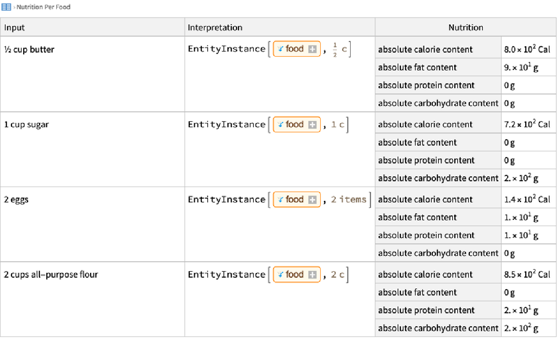
Task: Select the '1 cup sugar' input cell
Action: pyautogui.click(x=27, y=124)
